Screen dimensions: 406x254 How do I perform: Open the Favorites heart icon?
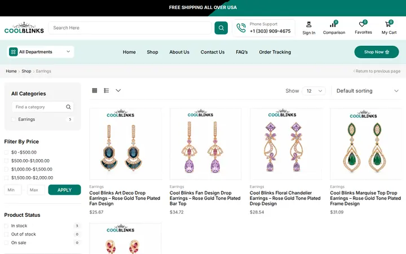(362, 24)
